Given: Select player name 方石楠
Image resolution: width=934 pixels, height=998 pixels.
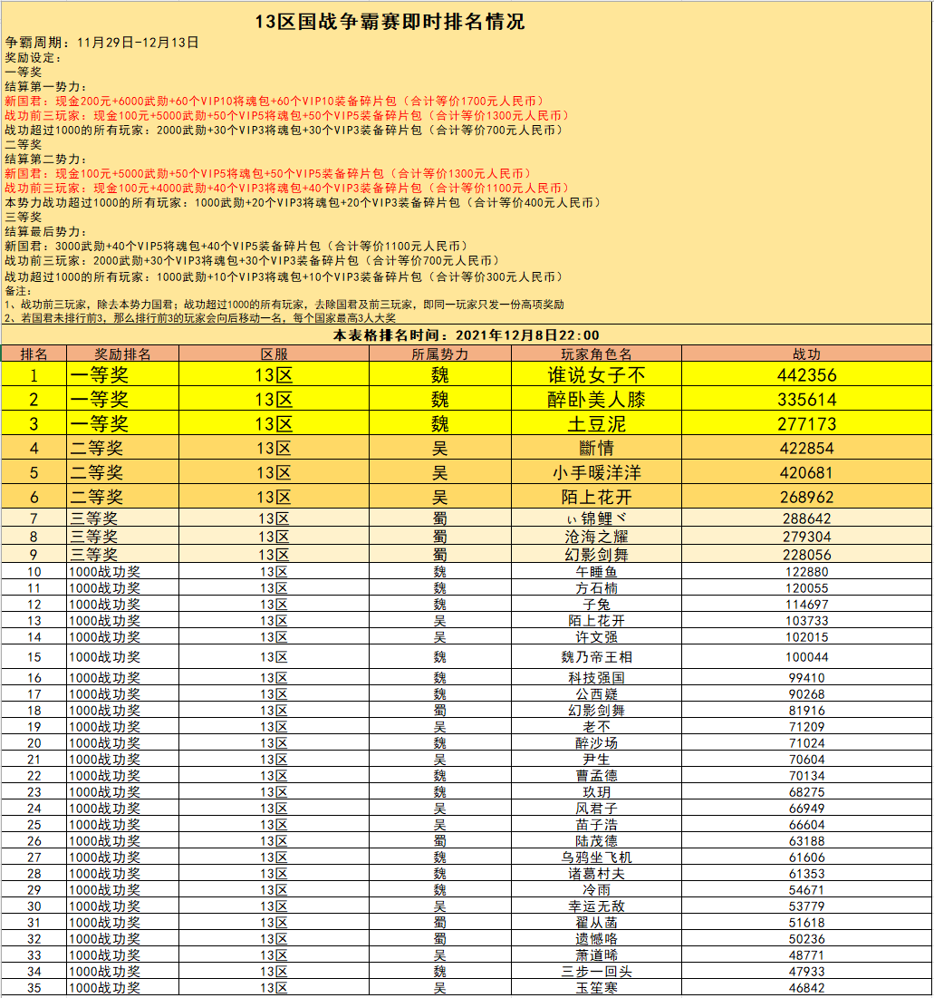Looking at the screenshot, I should coord(597,588).
